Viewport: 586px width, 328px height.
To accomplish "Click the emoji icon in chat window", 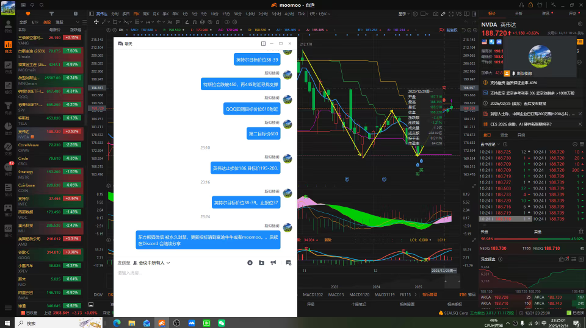I will coord(250,263).
